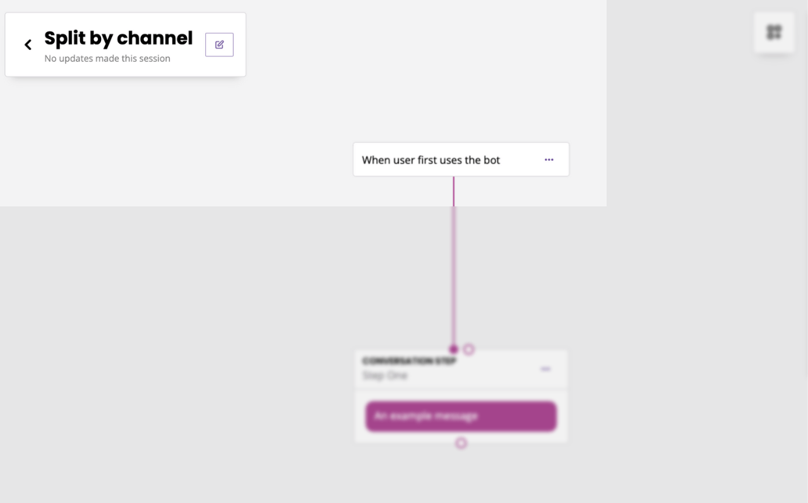808x503 pixels.
Task: Open the three-dots menu on the trigger node
Action: click(549, 160)
